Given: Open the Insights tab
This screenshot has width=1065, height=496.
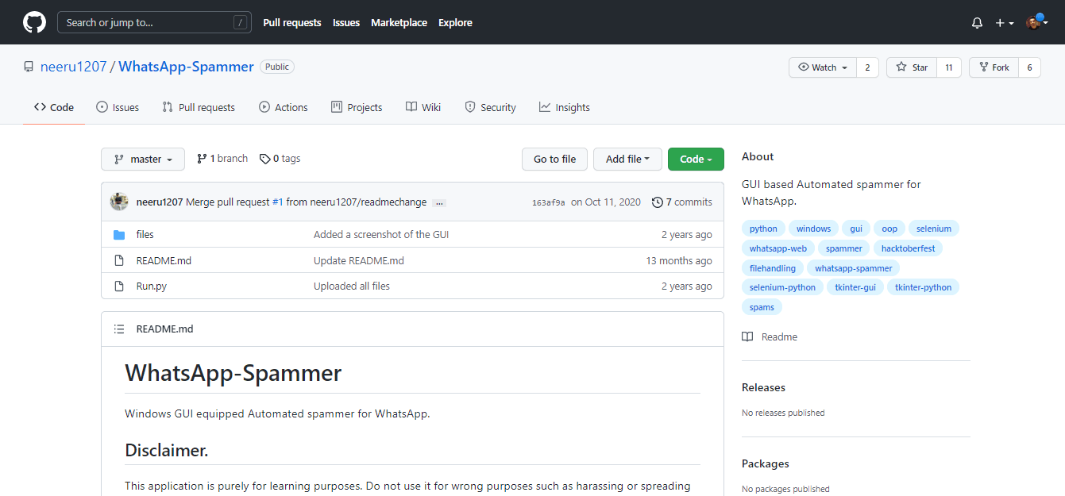Looking at the screenshot, I should [x=564, y=107].
